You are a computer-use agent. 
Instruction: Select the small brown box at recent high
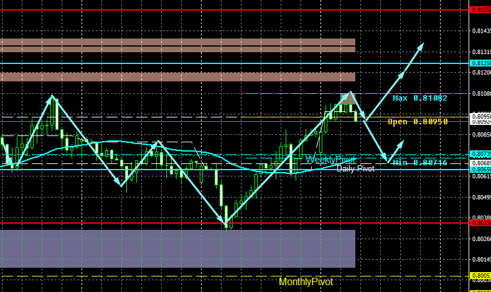point(348,99)
